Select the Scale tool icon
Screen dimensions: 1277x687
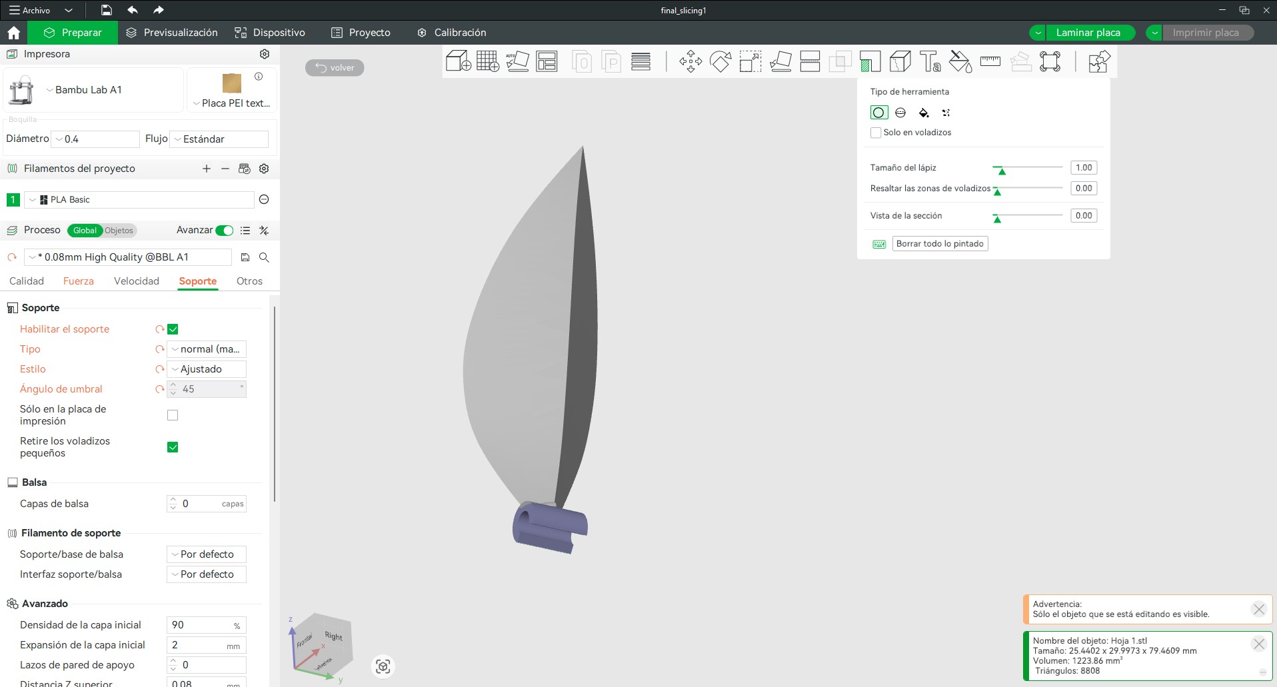(750, 61)
